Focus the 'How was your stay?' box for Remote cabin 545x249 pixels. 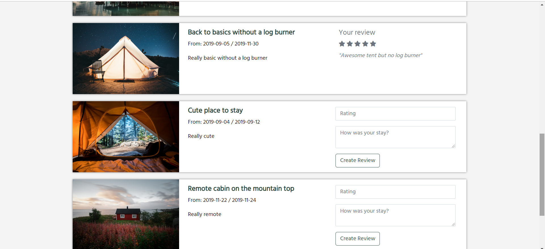[x=395, y=215]
